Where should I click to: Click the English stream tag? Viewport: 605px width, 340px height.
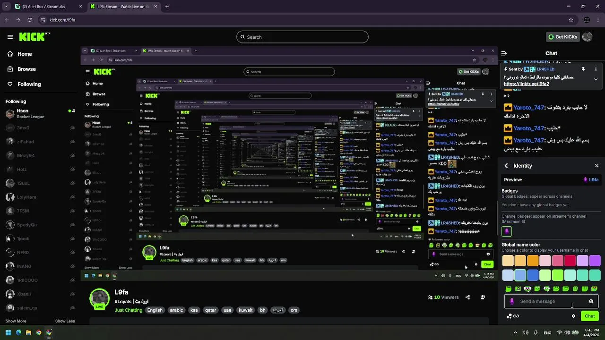[x=155, y=310]
